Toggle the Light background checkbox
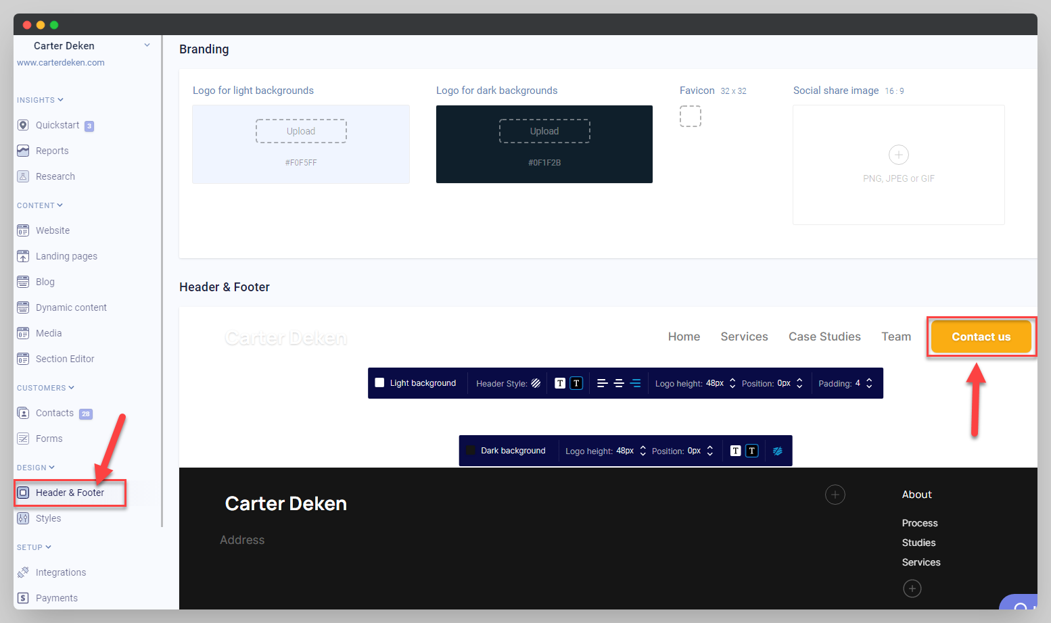The image size is (1051, 623). 380,382
